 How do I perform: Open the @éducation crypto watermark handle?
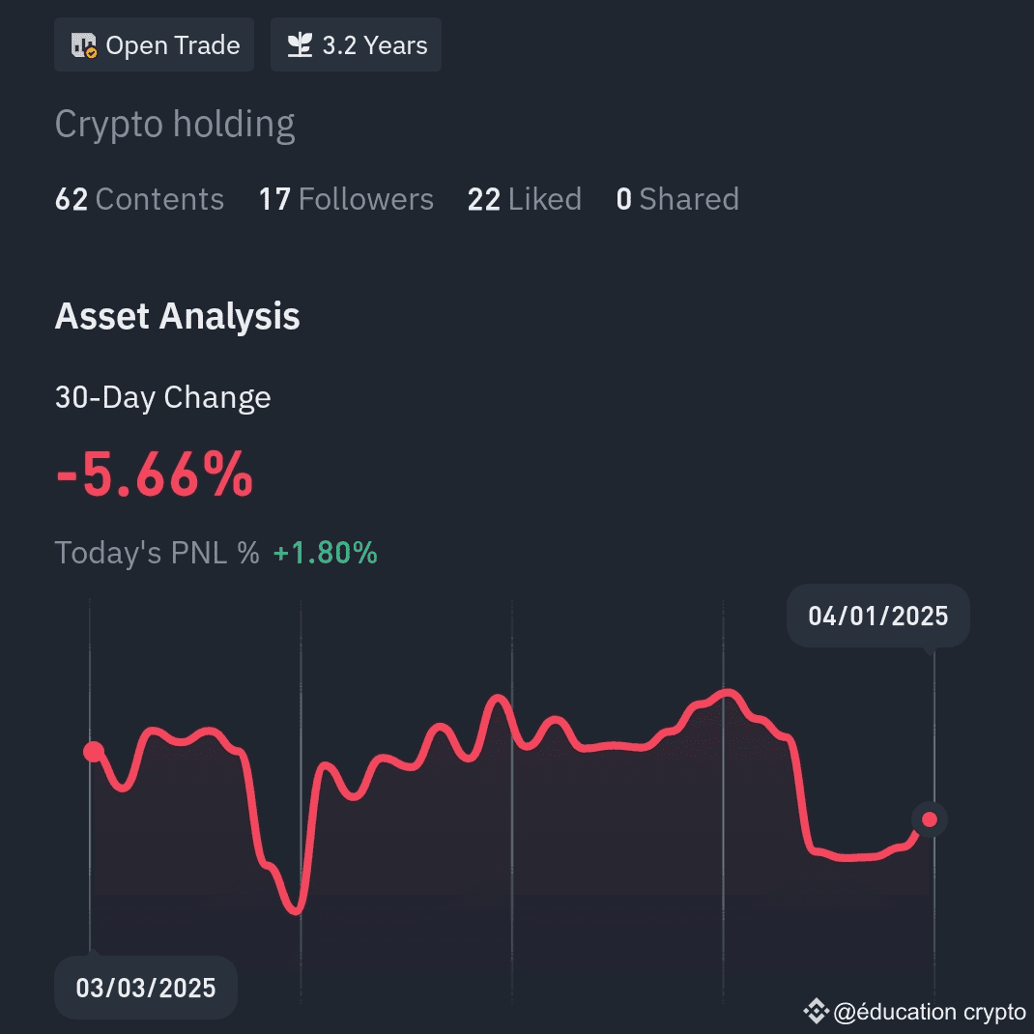930,1012
